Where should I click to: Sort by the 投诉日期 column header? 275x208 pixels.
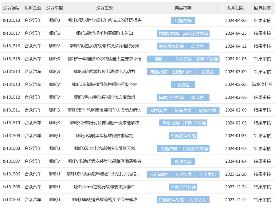point(236,8)
